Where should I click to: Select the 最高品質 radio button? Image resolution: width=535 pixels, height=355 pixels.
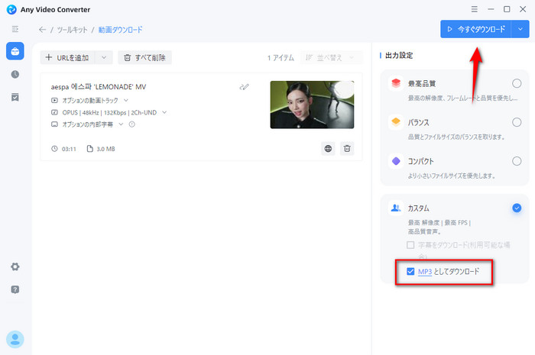(517, 83)
